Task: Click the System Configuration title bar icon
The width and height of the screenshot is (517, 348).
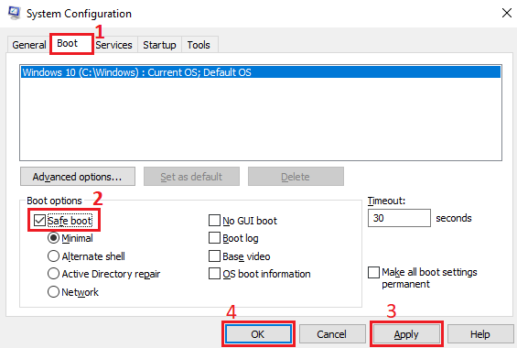Action: (x=14, y=13)
